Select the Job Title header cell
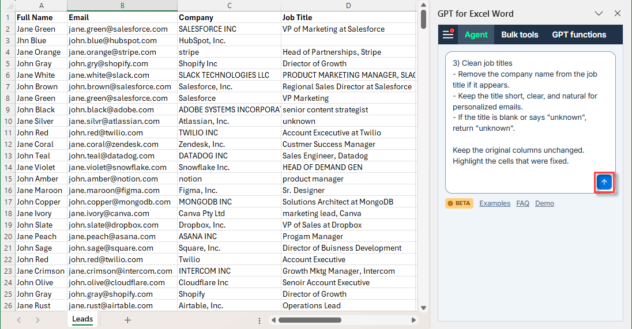Viewport: 632px width, 329px height. pyautogui.click(x=348, y=17)
